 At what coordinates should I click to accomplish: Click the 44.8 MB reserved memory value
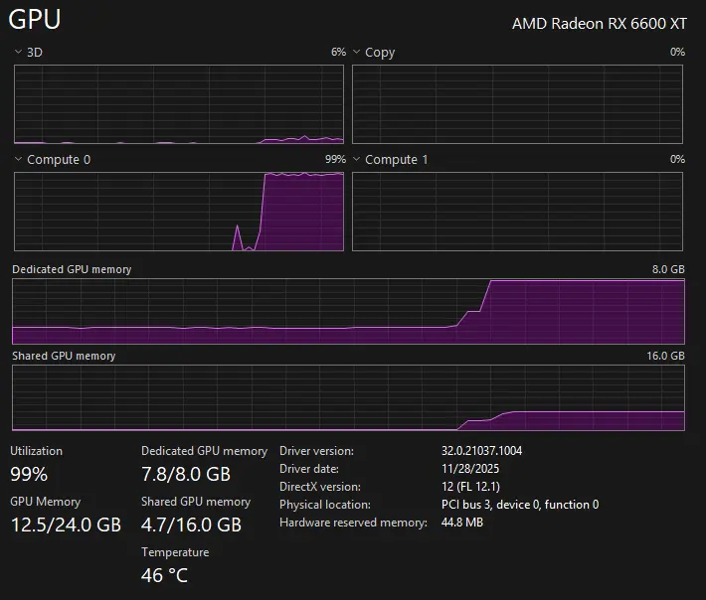[462, 523]
